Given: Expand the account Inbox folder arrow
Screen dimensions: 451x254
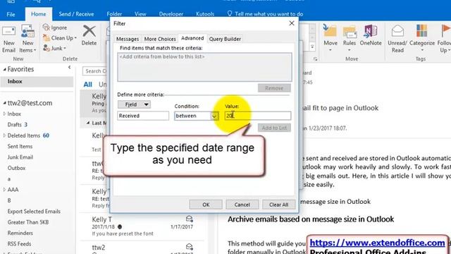Looking at the screenshot, I should pos(4,114).
